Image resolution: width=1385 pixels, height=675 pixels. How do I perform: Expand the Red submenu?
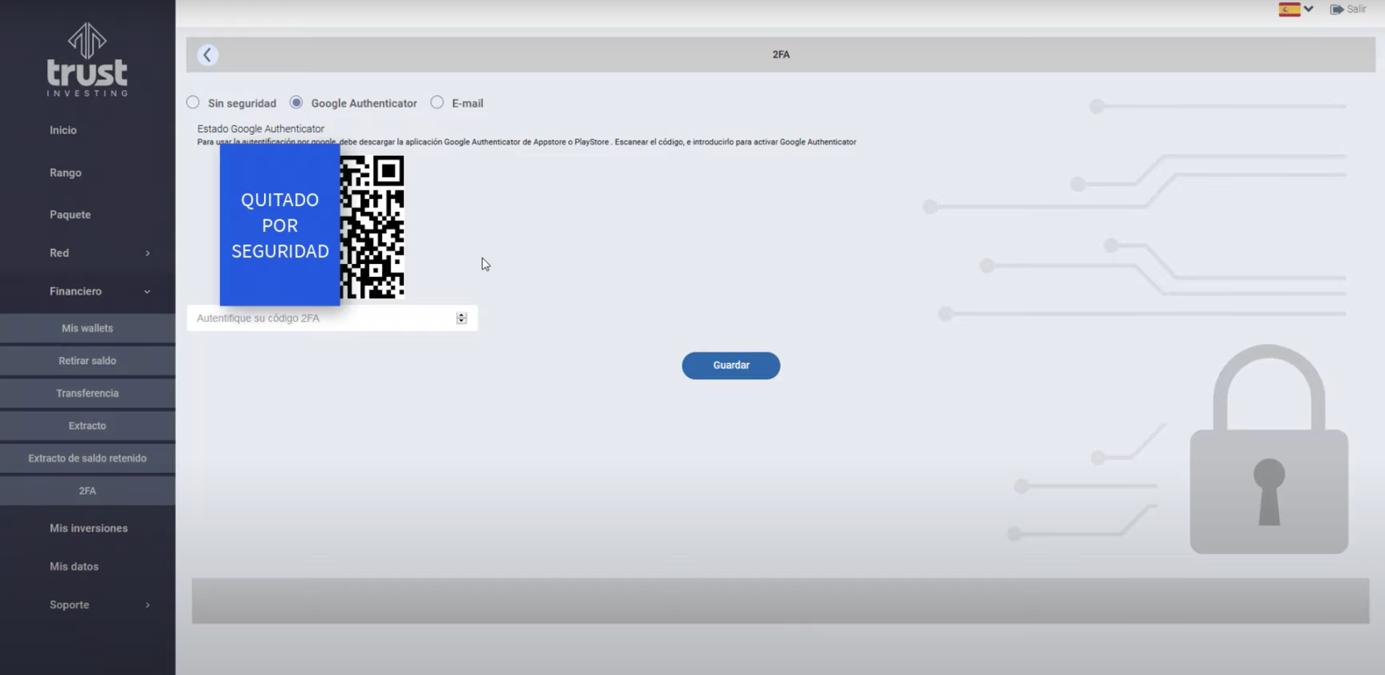point(147,253)
